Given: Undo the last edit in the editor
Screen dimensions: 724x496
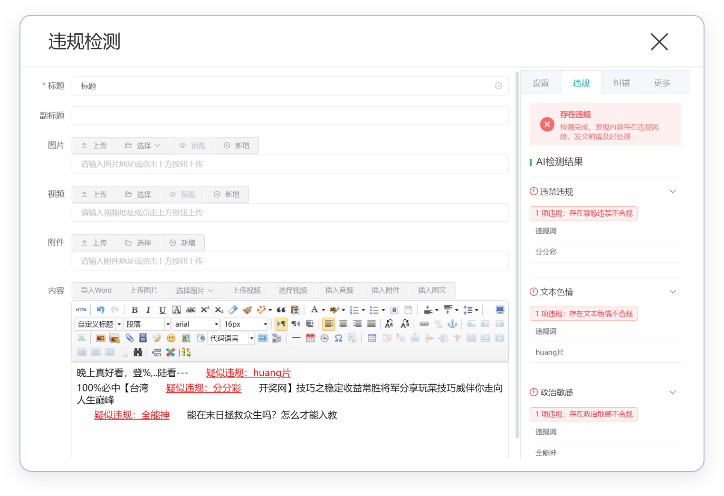Looking at the screenshot, I should 100,310.
